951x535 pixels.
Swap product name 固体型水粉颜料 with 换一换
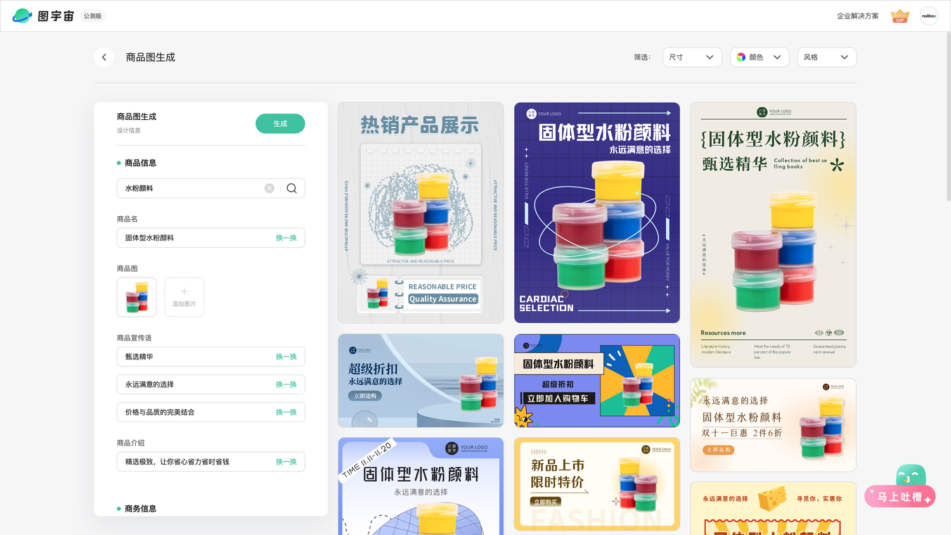click(x=286, y=238)
